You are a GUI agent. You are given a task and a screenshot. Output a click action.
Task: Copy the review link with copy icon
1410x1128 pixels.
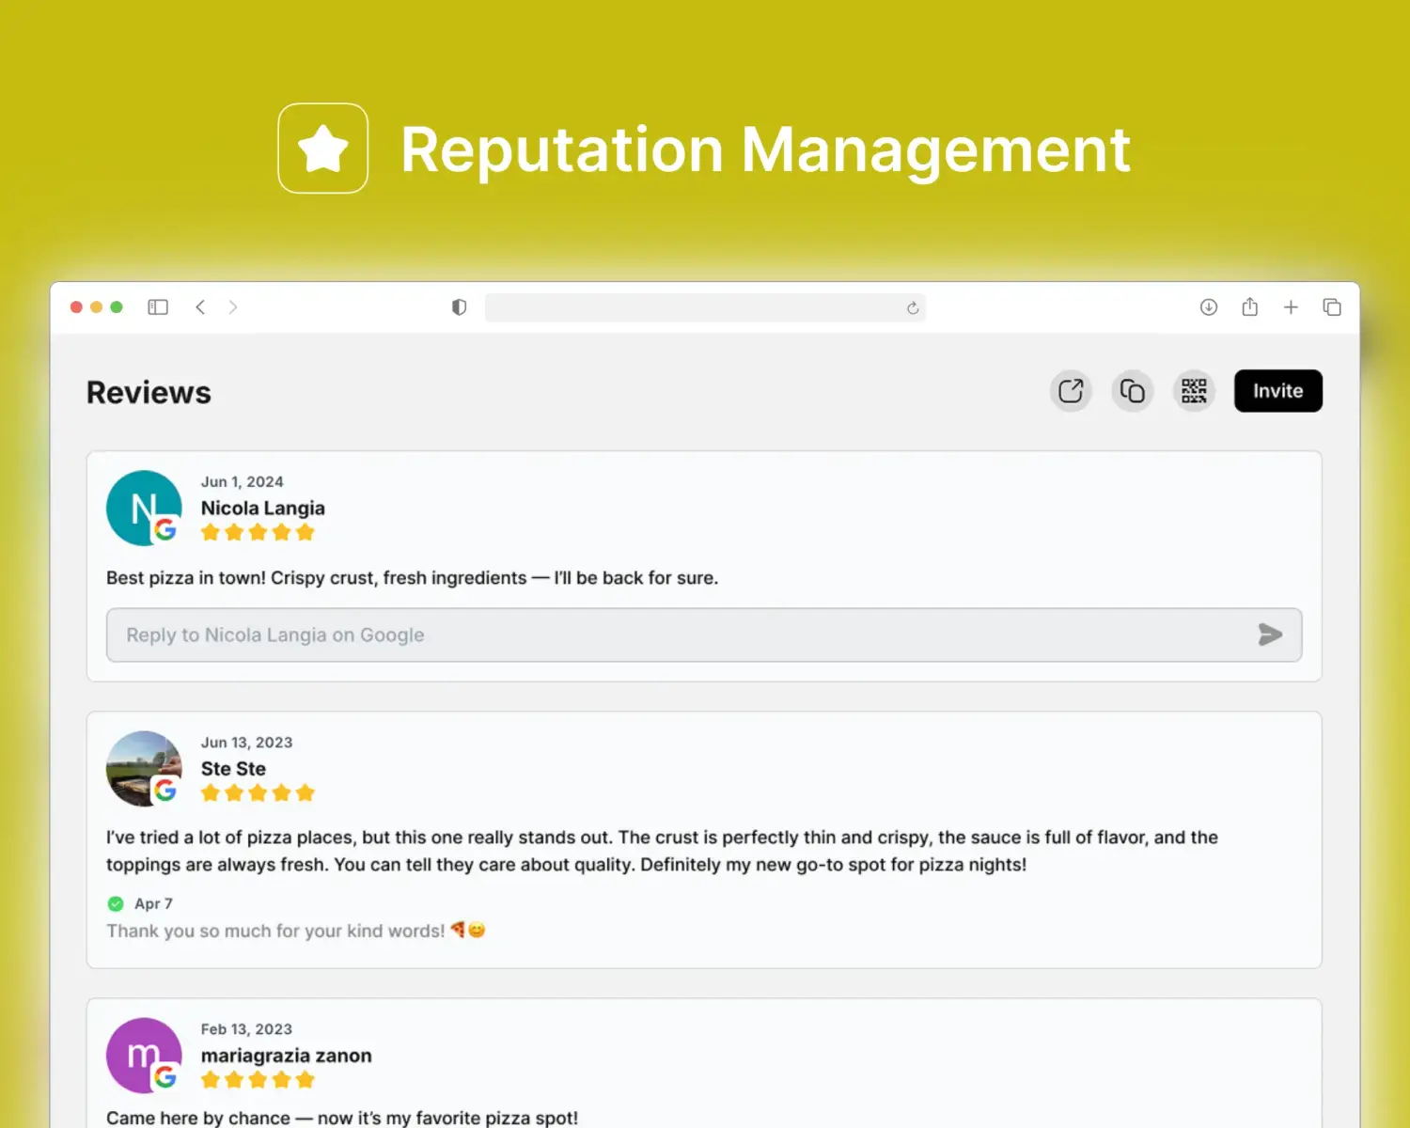pyautogui.click(x=1132, y=391)
